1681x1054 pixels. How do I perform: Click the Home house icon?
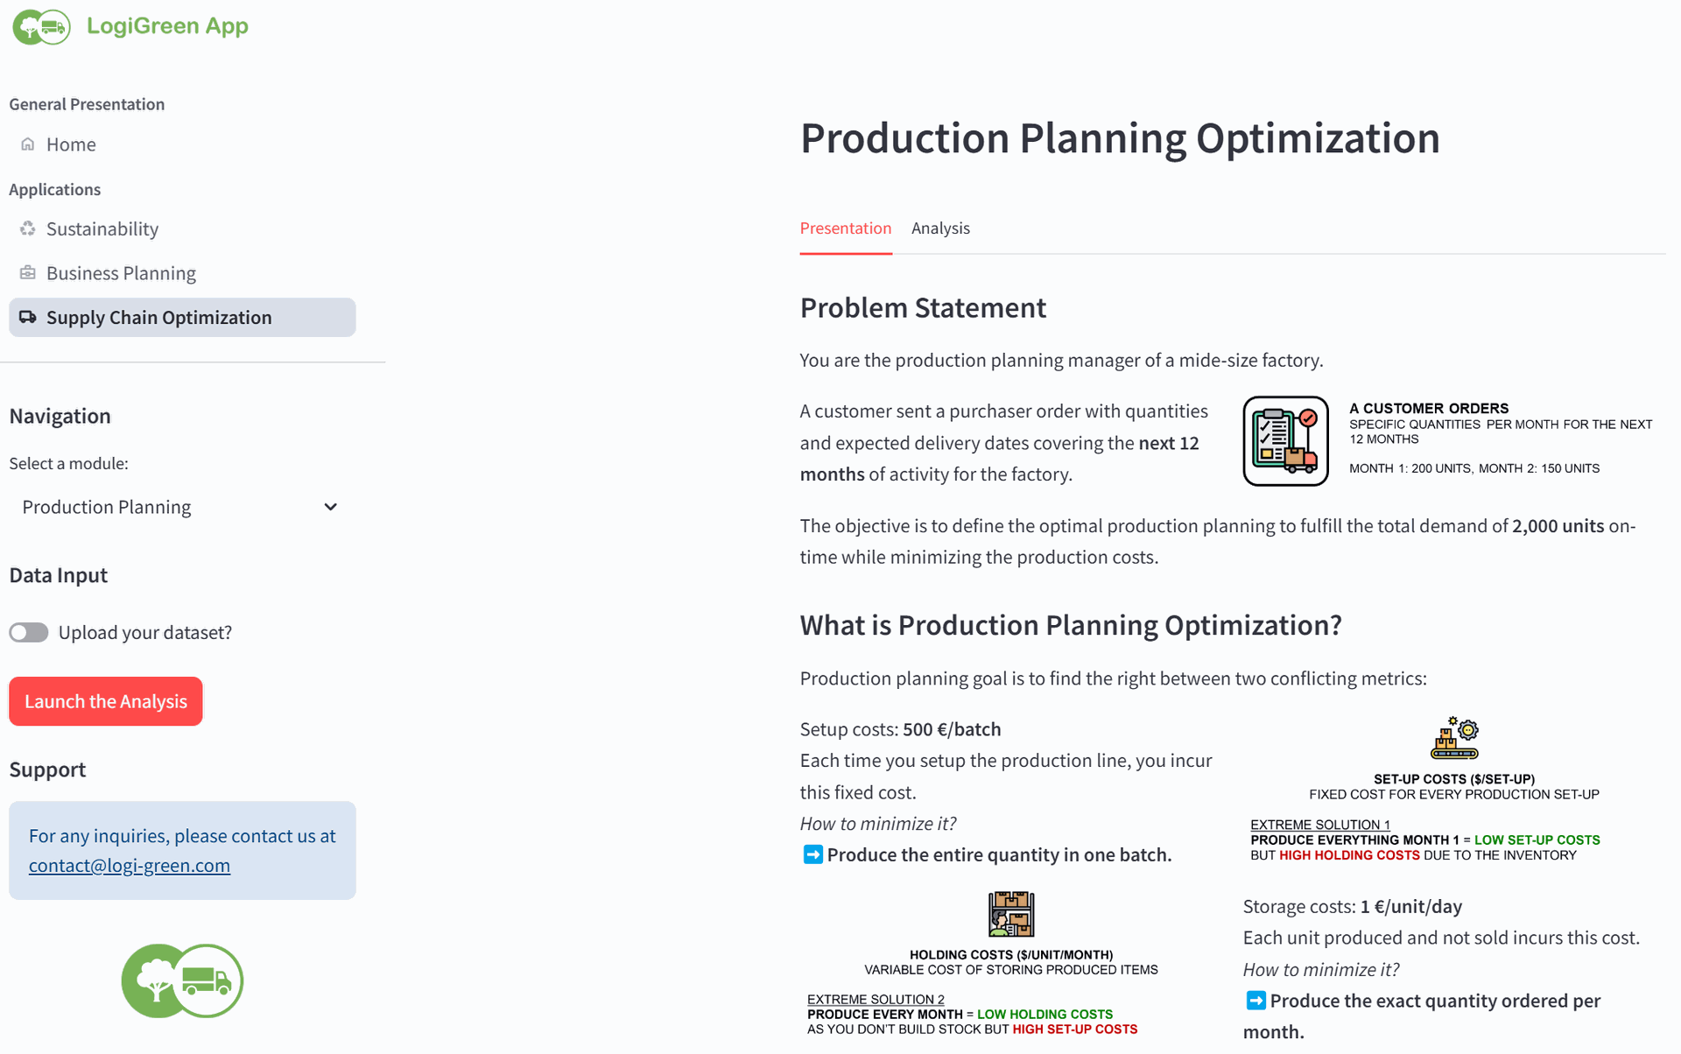pyautogui.click(x=28, y=144)
